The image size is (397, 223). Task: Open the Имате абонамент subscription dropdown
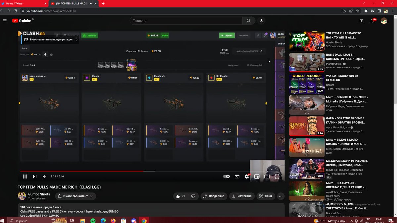pos(75,196)
